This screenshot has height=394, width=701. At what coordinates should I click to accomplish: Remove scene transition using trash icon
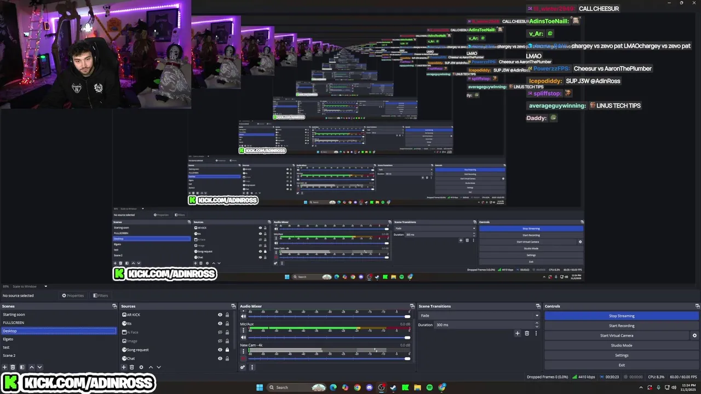tap(527, 333)
